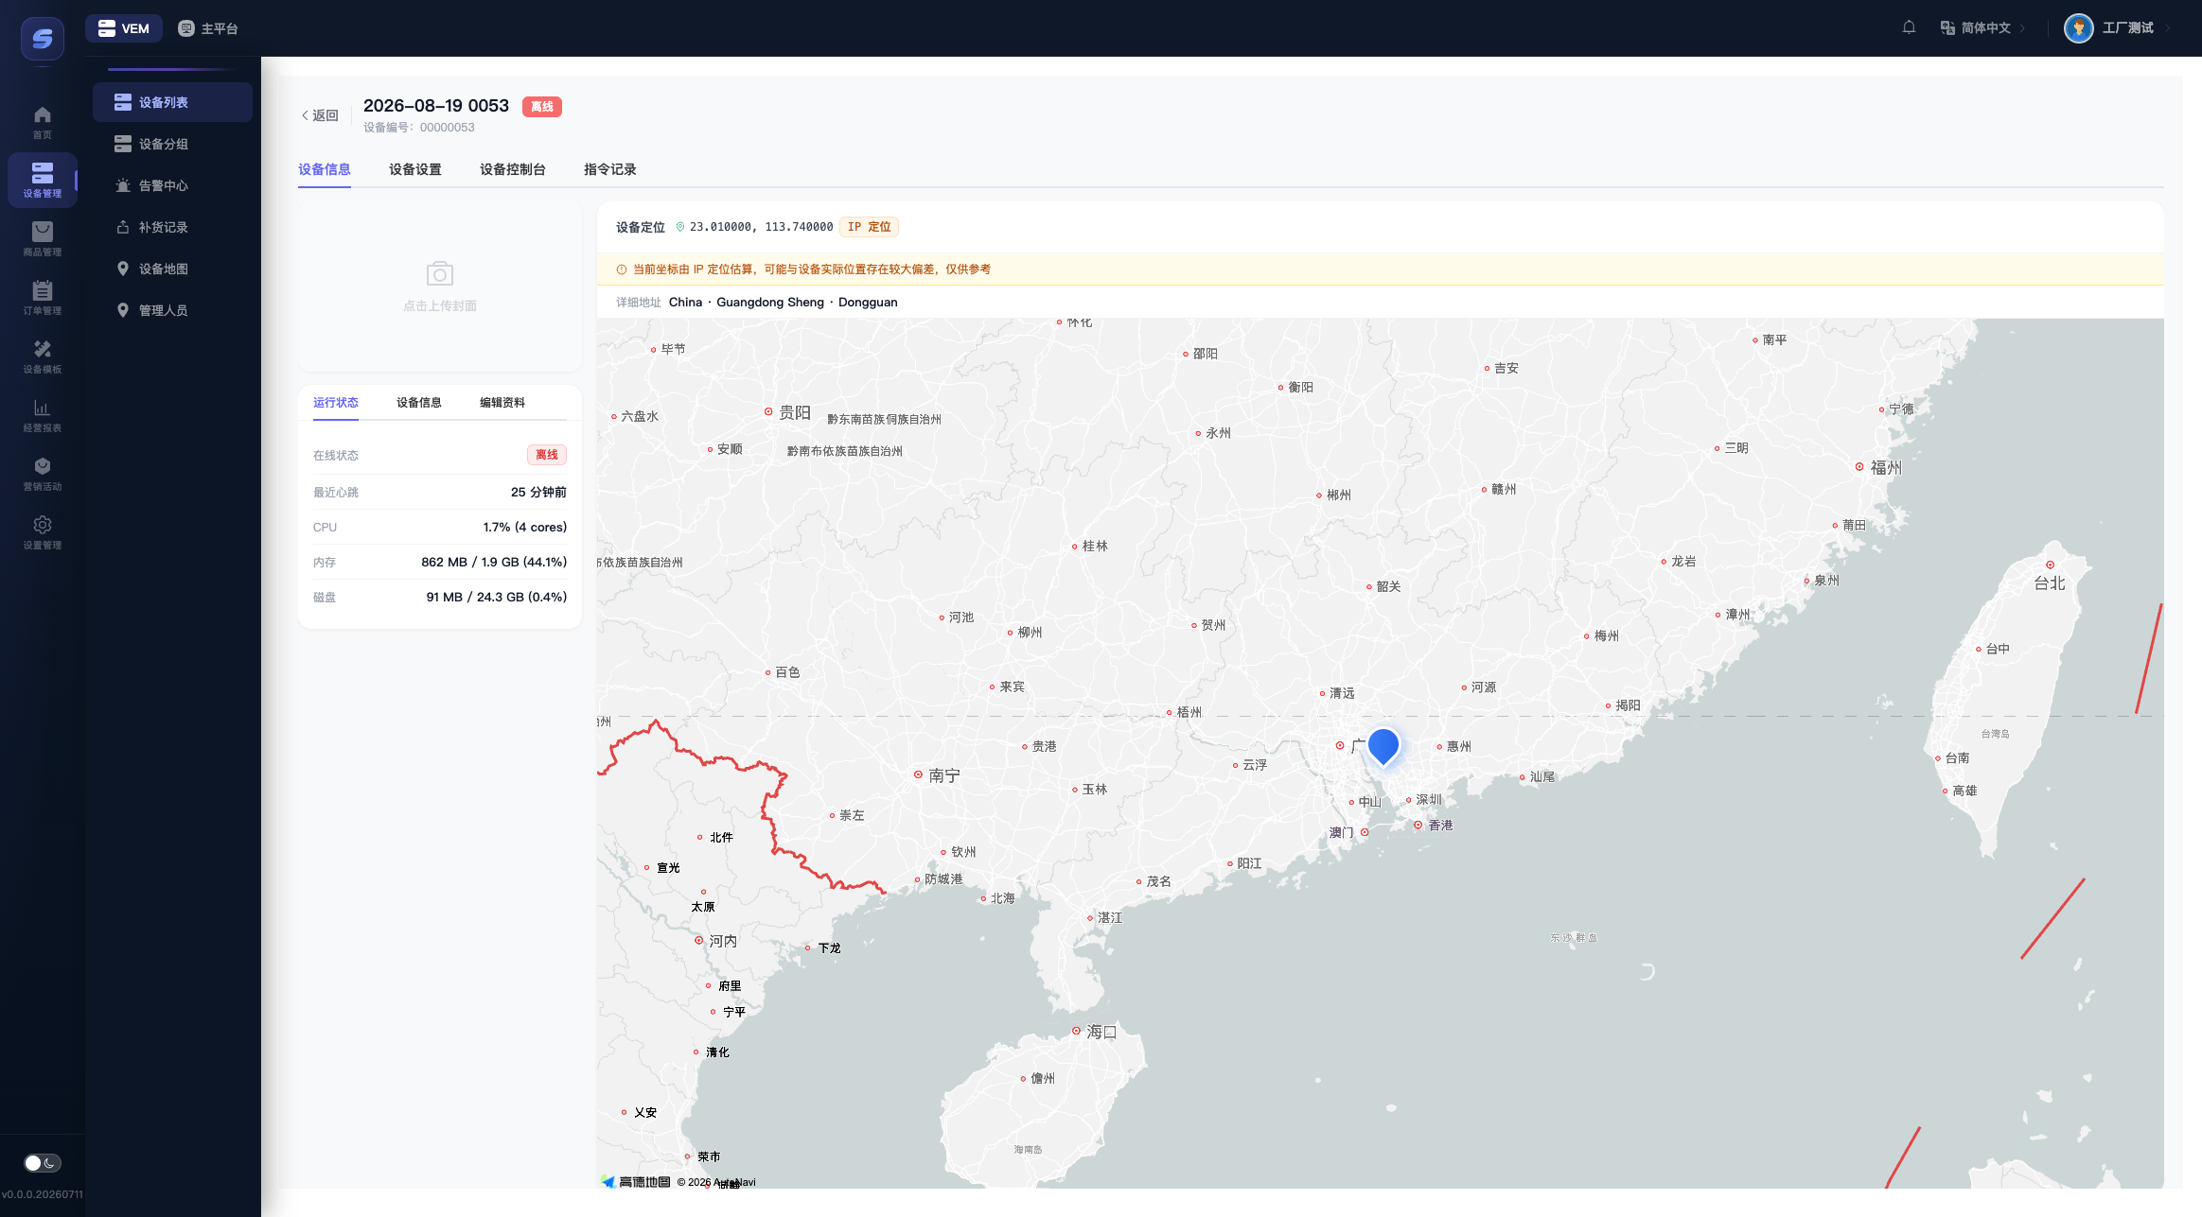Click the user avatar icon
Viewport: 2202px width, 1217px height.
(x=2078, y=28)
